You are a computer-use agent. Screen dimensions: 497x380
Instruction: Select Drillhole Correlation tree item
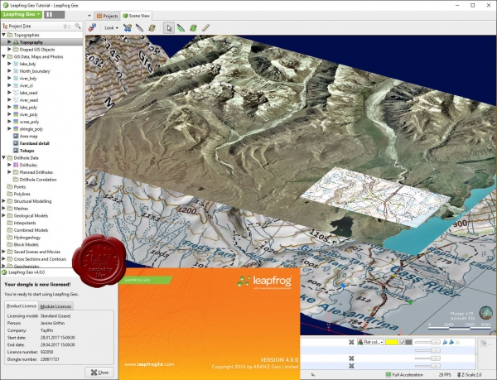38,180
